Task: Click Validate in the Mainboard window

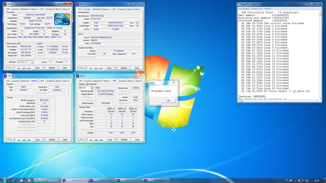Action: (x=123, y=68)
